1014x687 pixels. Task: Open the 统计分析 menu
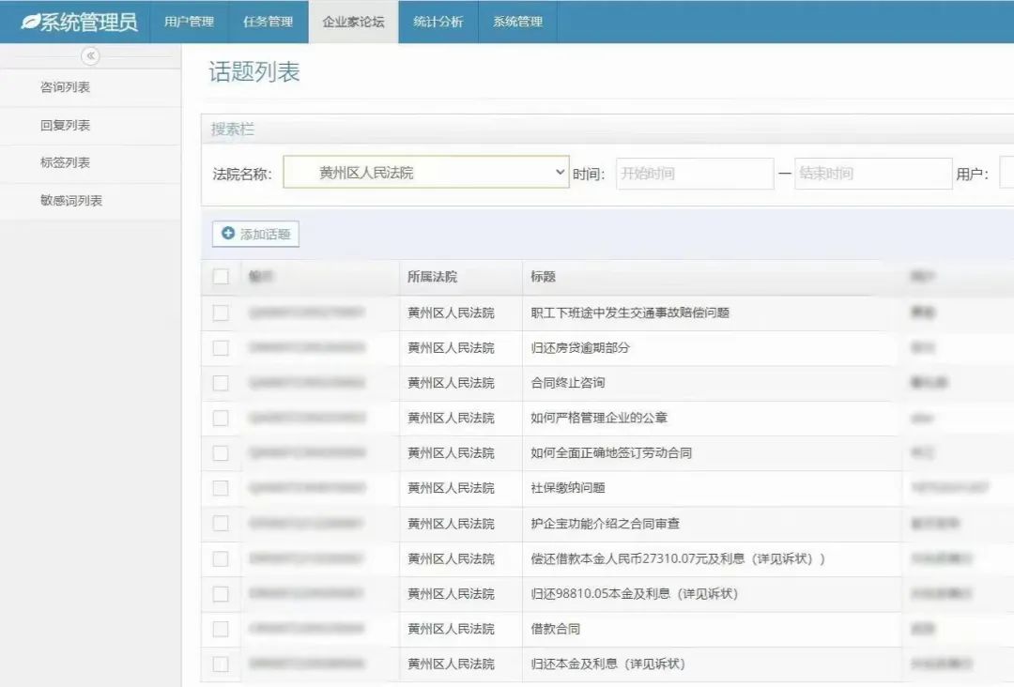coord(438,22)
